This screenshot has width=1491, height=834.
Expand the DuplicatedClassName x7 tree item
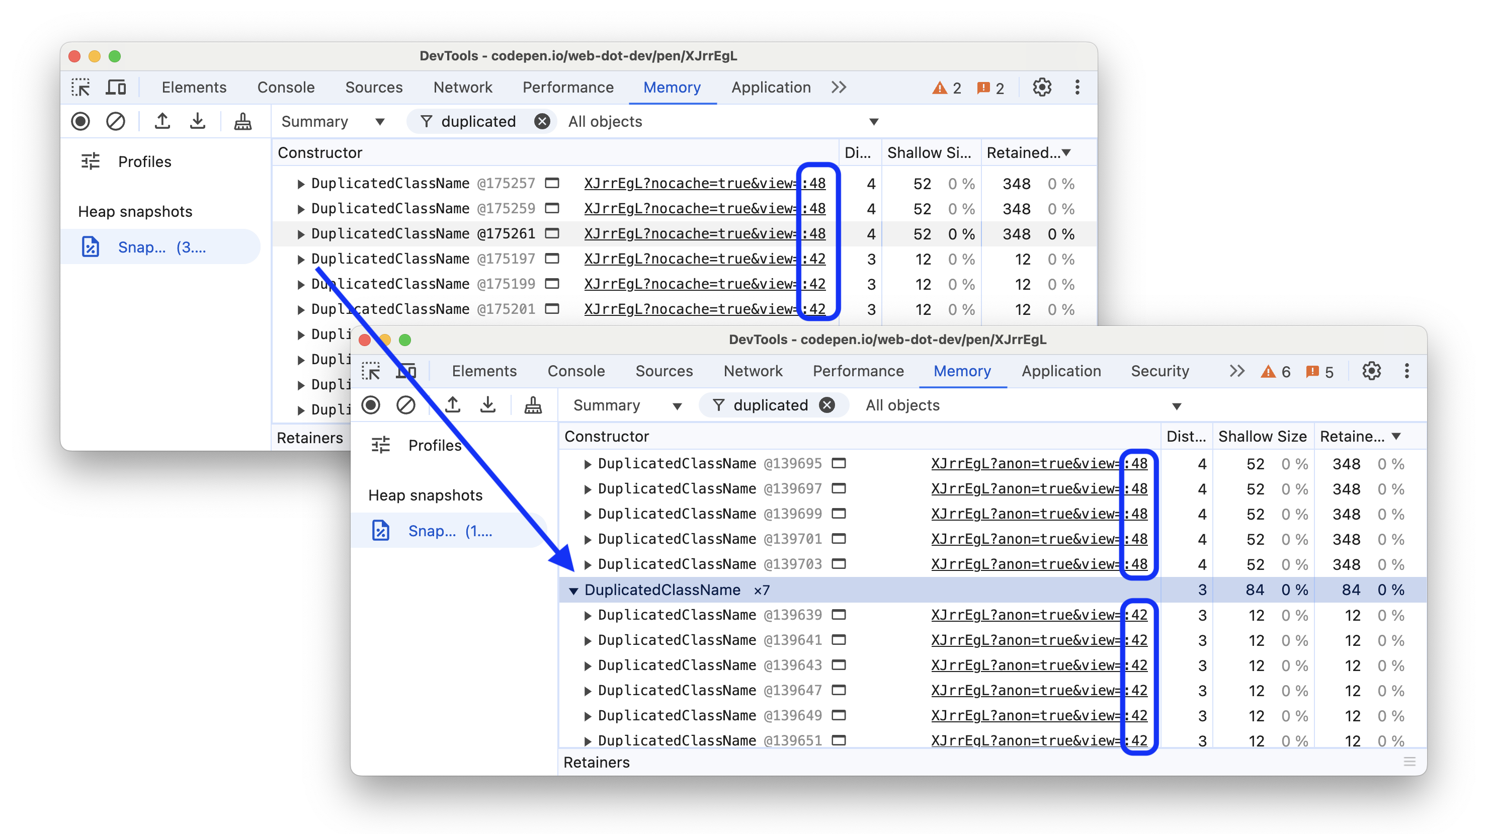(572, 590)
